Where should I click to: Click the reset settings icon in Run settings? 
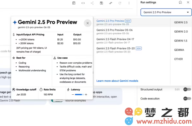pos(180,2)
